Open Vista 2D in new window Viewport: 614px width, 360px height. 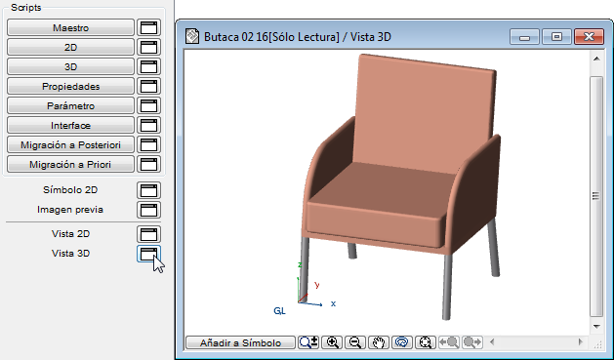click(x=148, y=234)
